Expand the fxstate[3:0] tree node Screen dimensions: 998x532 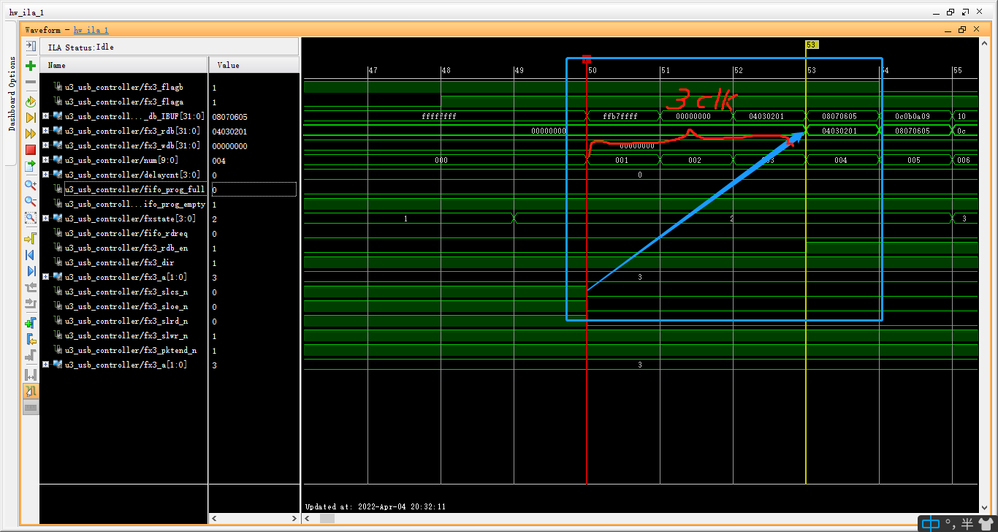click(45, 218)
